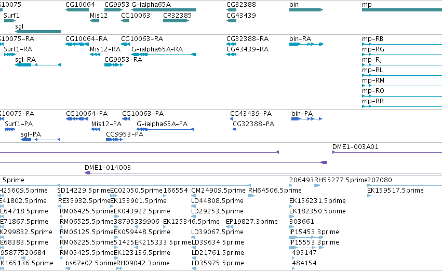442x271 pixels.
Task: Open the Mis12 gene label
Action: (99, 15)
